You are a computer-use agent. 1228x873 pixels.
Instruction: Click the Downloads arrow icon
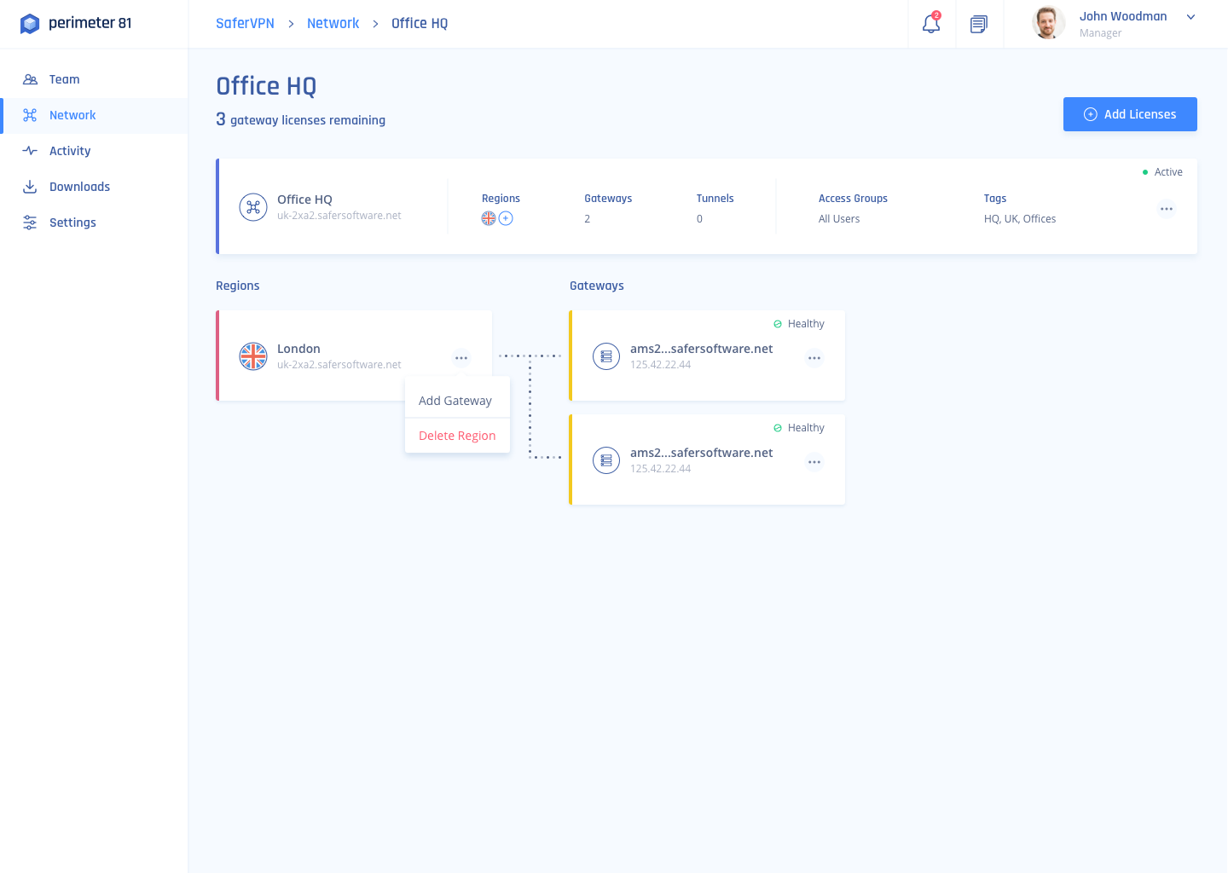point(30,187)
